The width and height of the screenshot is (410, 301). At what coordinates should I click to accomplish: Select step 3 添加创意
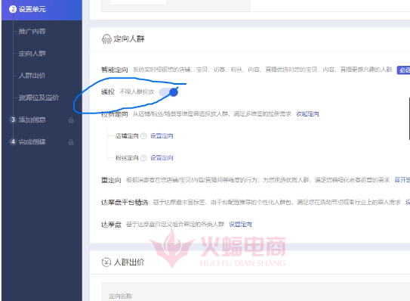[32, 120]
